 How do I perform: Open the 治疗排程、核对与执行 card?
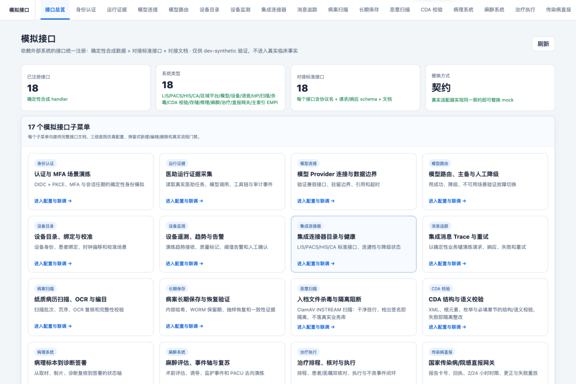click(x=354, y=363)
